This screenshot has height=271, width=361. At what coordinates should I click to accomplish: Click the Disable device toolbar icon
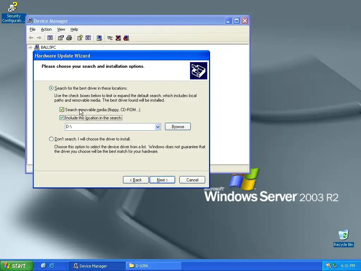coord(126,38)
